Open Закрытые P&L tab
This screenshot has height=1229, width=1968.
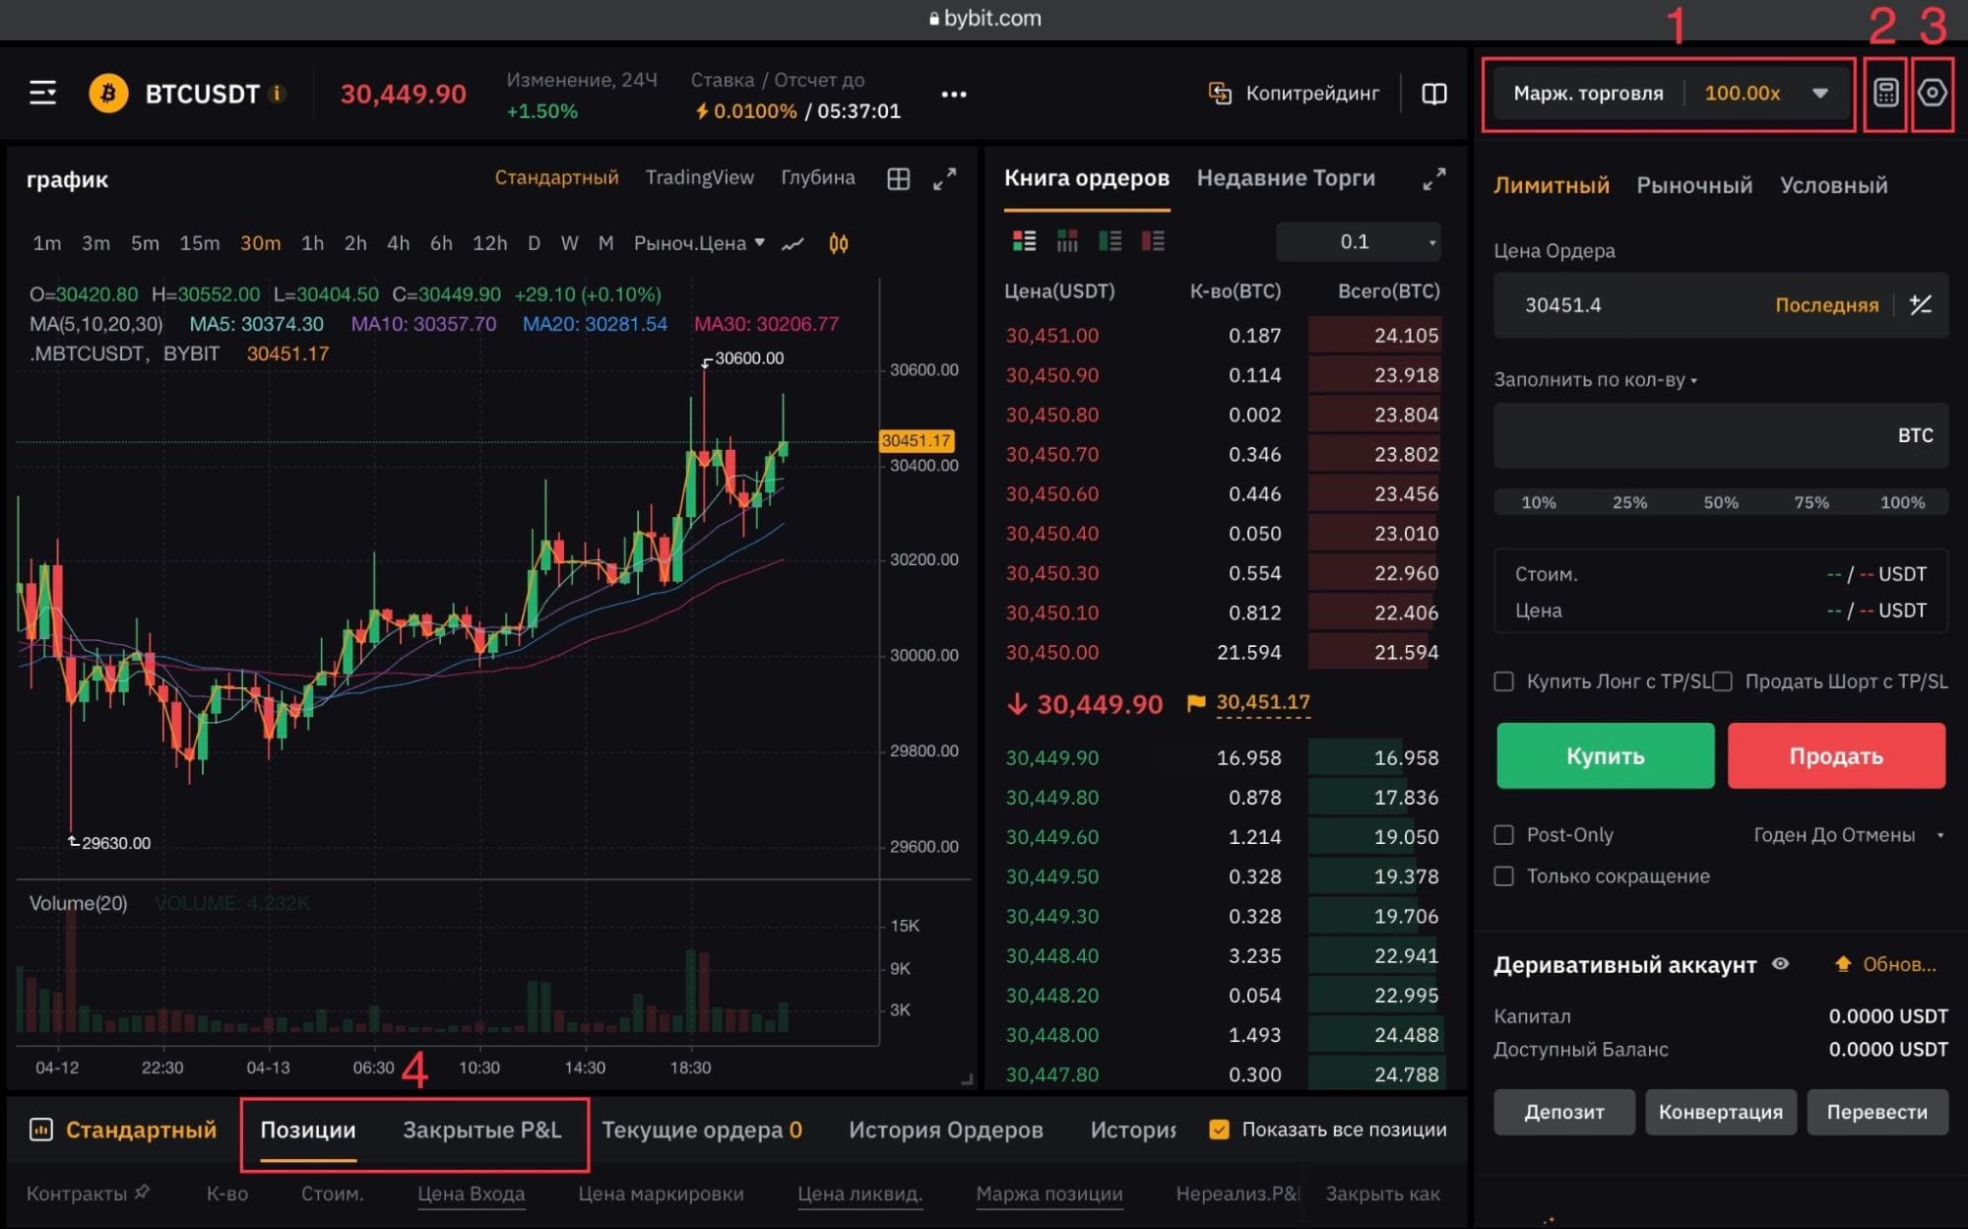(481, 1131)
